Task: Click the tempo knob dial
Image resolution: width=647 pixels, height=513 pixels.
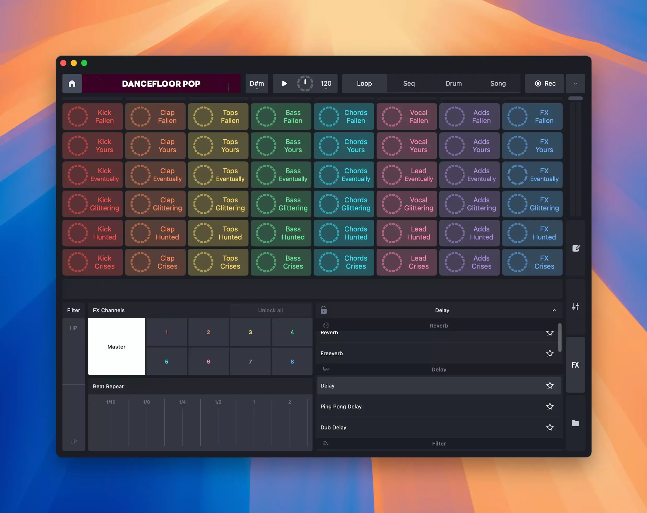Action: coord(305,83)
